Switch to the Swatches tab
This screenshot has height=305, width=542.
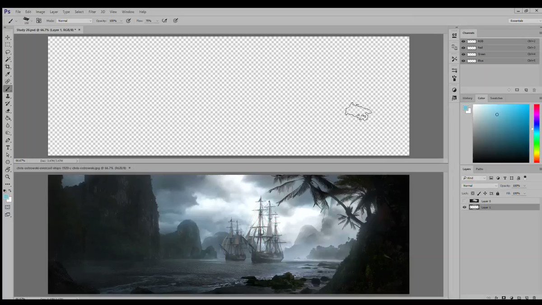[496, 98]
